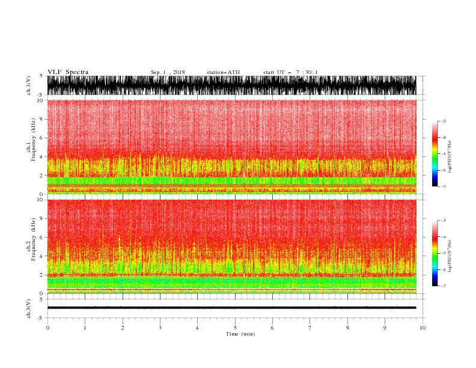
Task: Click the ch.2 PSD color scale bar
Action: (435, 253)
